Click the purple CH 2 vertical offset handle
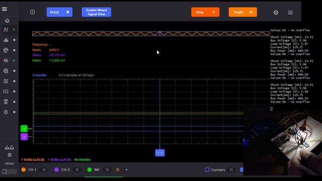Viewport: 322px width, 181px height. 24,137
